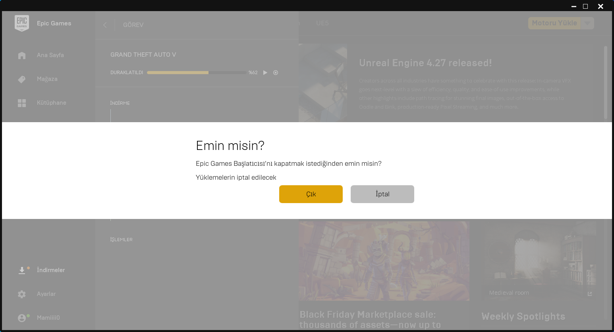
Task: Click the DURAKLATILDI status text
Action: click(127, 73)
